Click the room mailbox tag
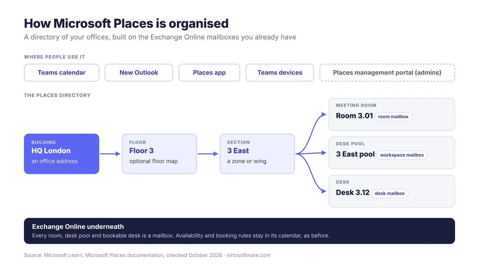The height and width of the screenshot is (270, 479). click(x=393, y=116)
